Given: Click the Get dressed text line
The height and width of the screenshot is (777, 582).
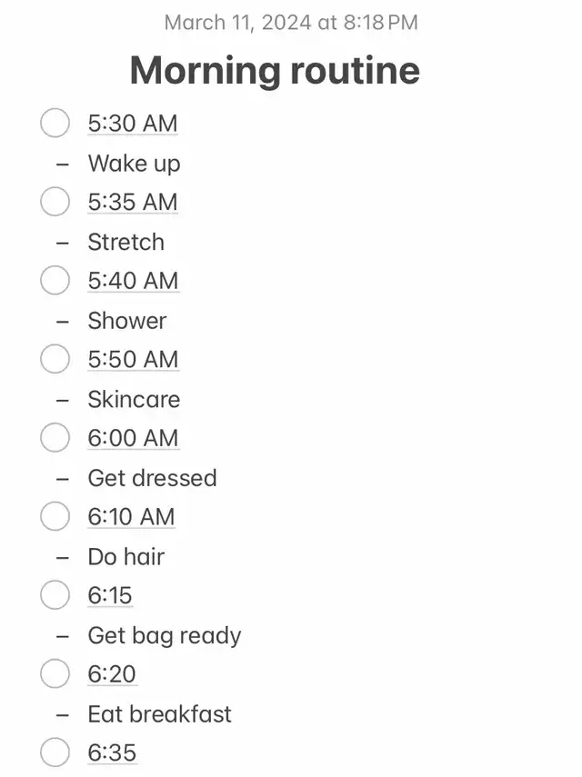Looking at the screenshot, I should coord(152,478).
